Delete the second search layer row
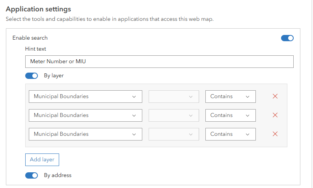 pyautogui.click(x=275, y=115)
